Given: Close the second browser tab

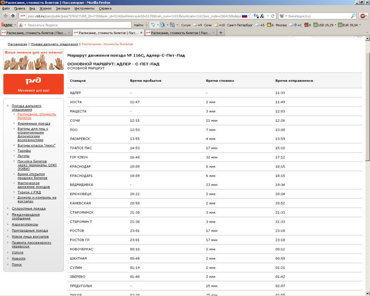Looking at the screenshot, I should coord(141,33).
